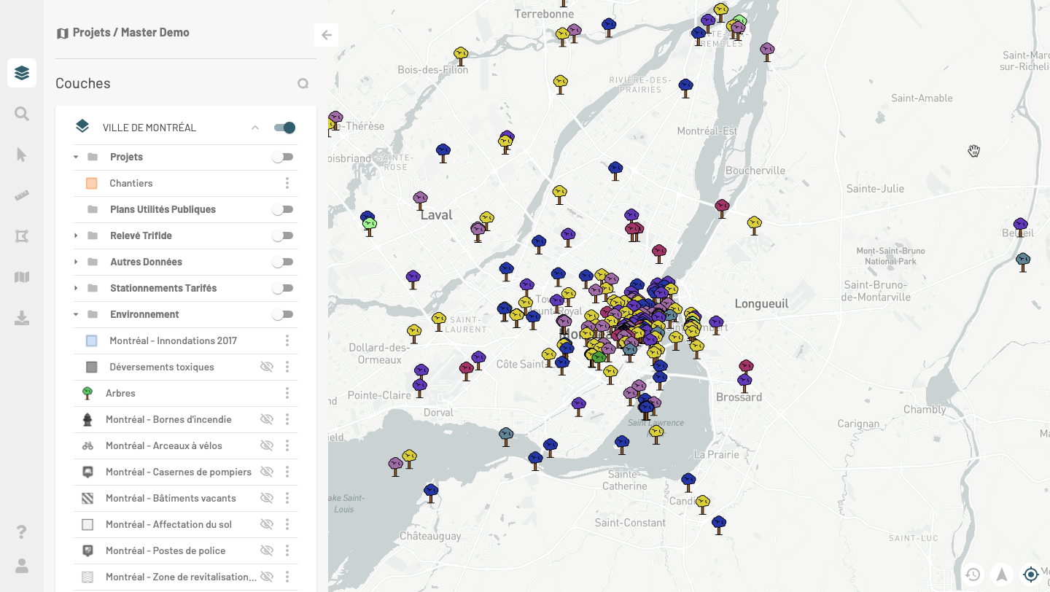This screenshot has width=1050, height=592.
Task: Show the Déversements toxiques layer
Action: coord(267,367)
